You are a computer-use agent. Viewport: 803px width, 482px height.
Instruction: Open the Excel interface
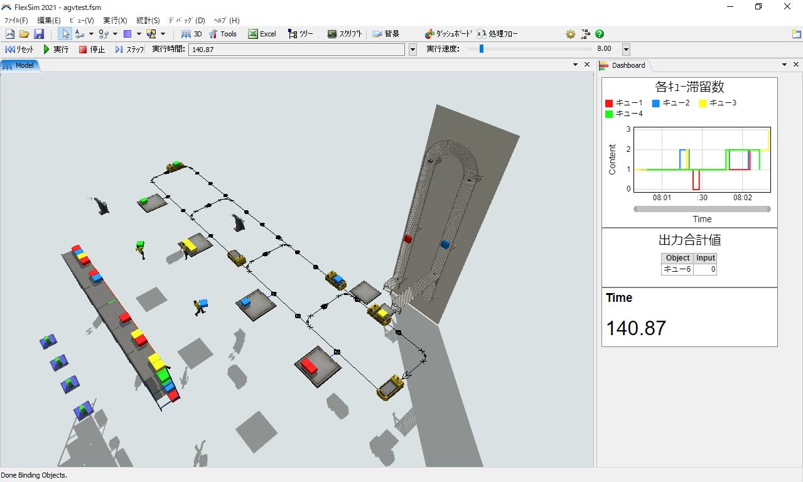pyautogui.click(x=262, y=34)
